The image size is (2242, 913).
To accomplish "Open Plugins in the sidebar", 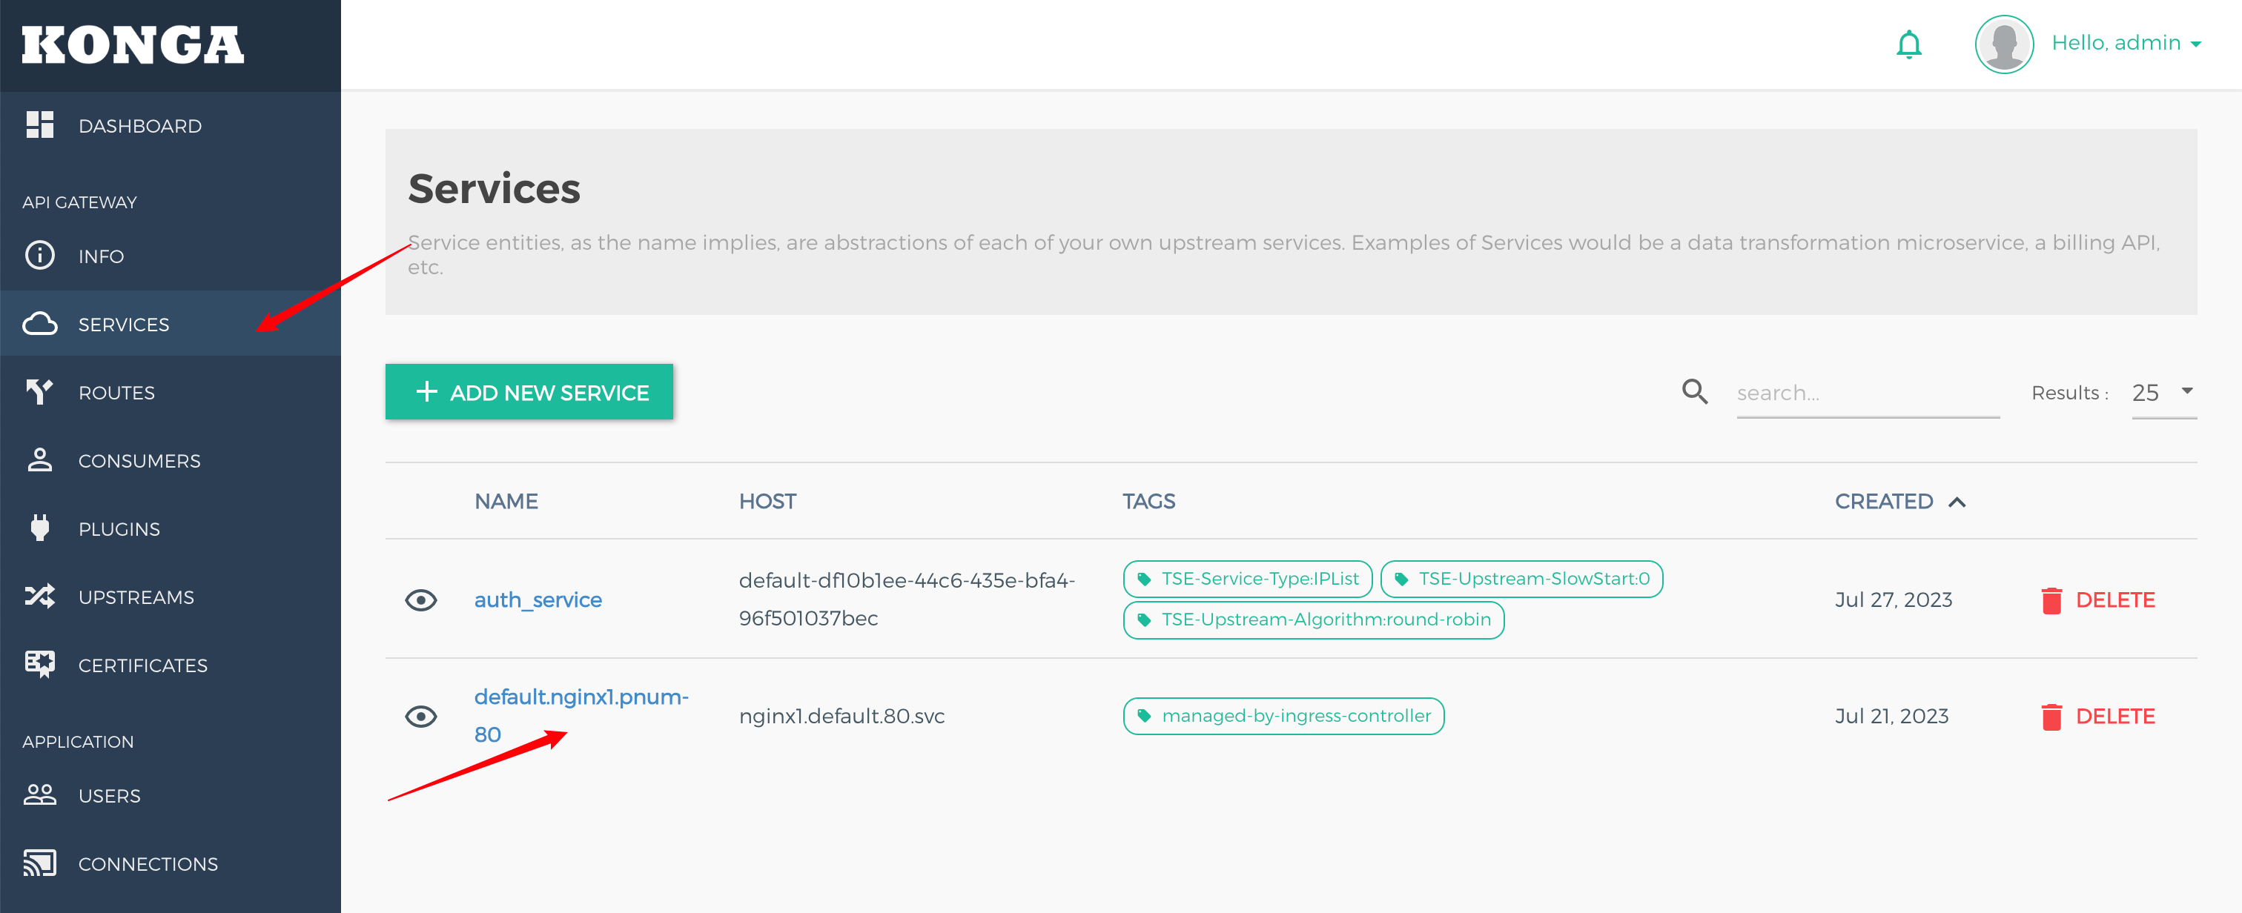I will pos(171,528).
